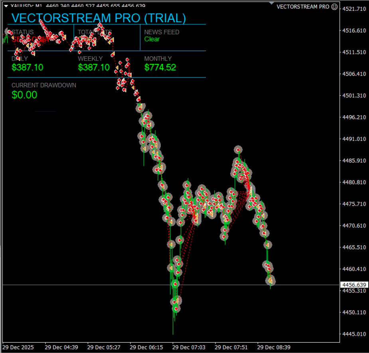Click the 29 Dec 08:39 time label
Screen dimensions: 369x353
coord(274,347)
